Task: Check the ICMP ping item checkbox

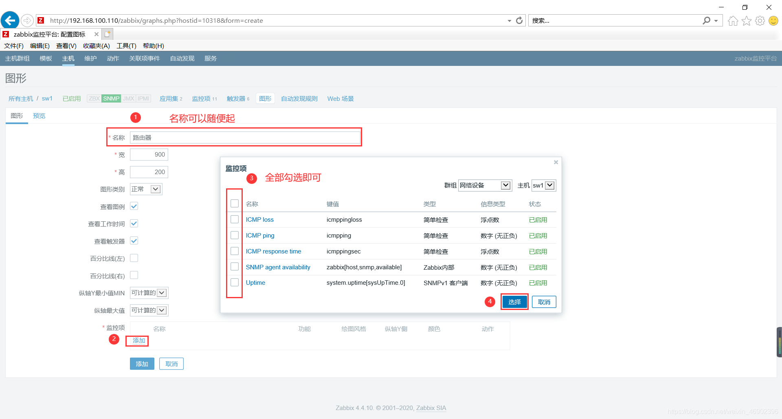Action: click(235, 235)
